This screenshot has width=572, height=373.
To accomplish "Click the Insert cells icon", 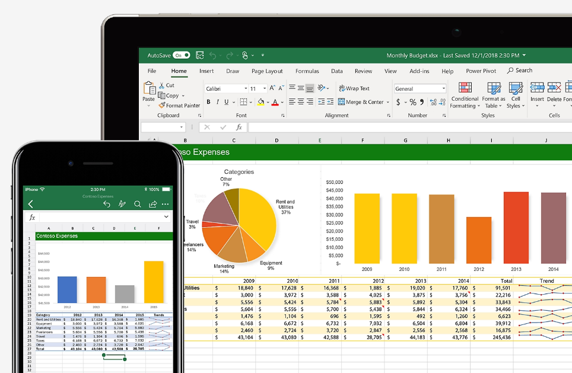I will (x=537, y=88).
